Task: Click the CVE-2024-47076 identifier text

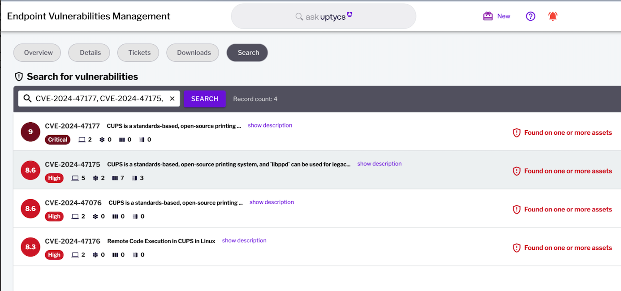Action: 73,203
